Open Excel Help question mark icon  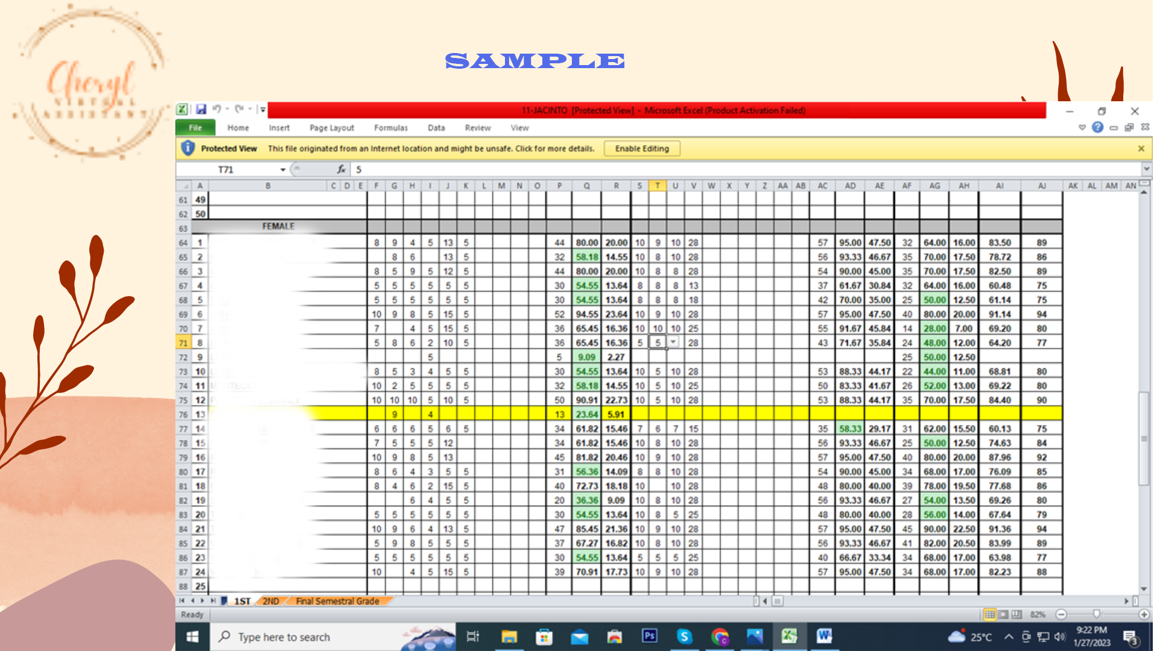(1097, 127)
